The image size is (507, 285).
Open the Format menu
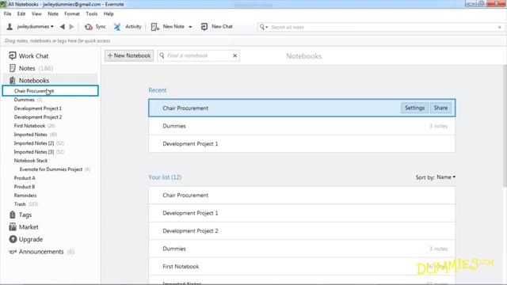coord(72,14)
